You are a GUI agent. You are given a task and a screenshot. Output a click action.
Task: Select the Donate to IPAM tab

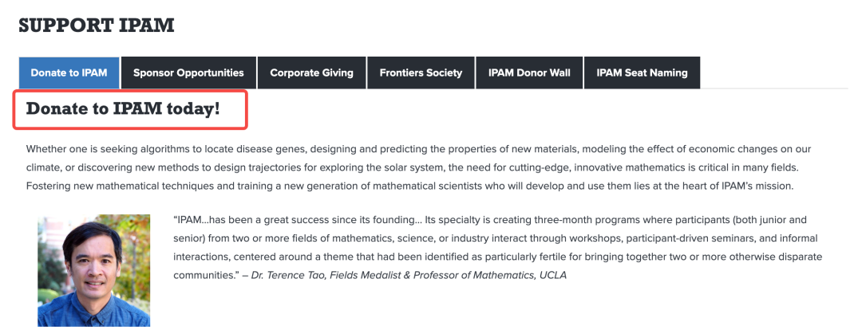69,73
